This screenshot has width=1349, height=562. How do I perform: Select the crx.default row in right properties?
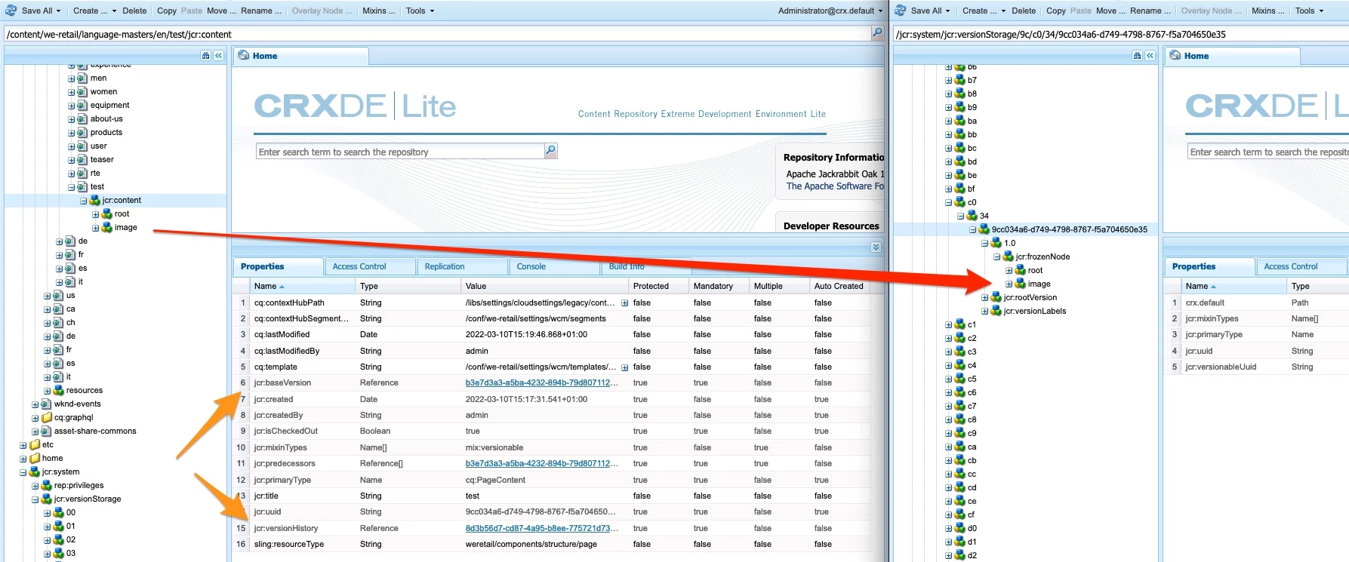tap(1255, 302)
